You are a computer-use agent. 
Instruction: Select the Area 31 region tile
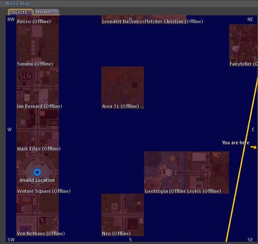(x=122, y=88)
